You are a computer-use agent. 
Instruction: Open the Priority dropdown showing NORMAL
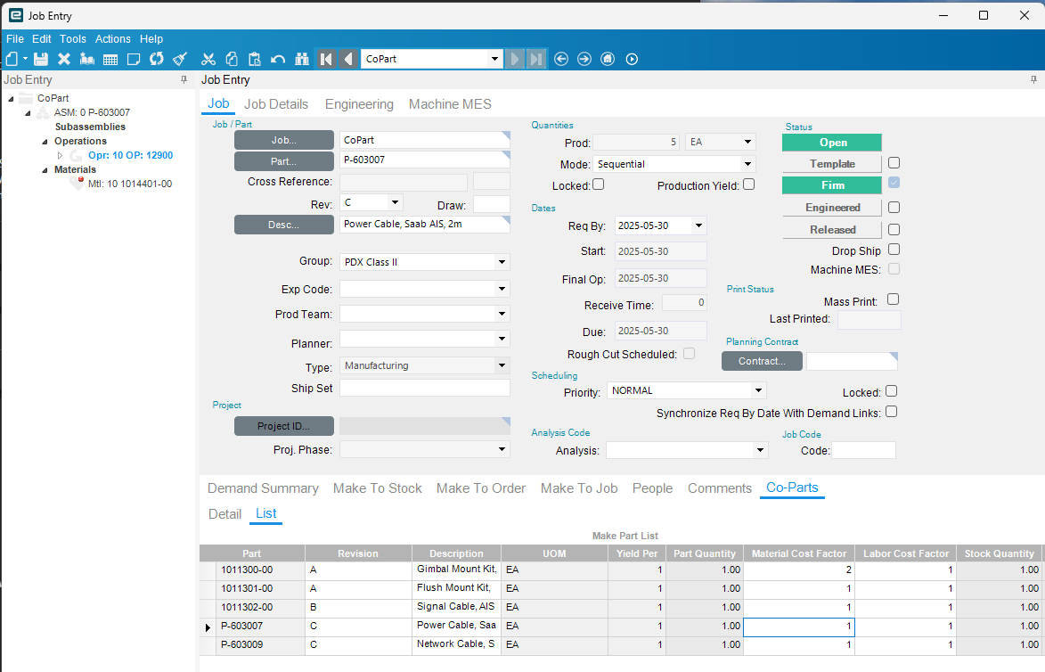pos(757,390)
